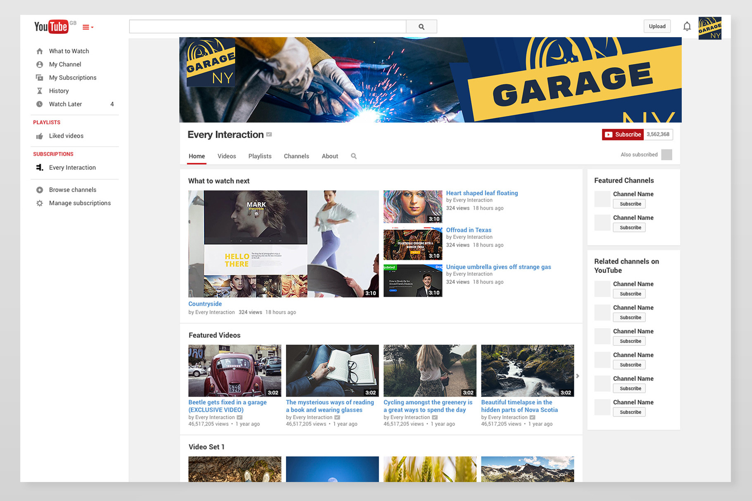Go to What to Watch home icon
The height and width of the screenshot is (501, 752).
click(x=40, y=51)
